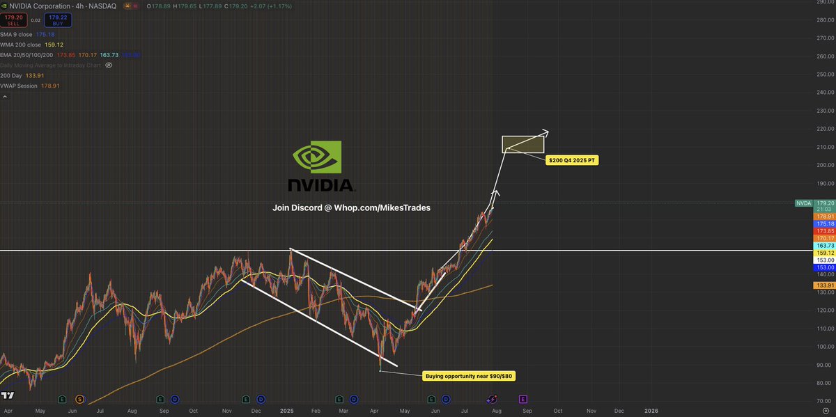
Task: Click the dividend D marker in March 2025
Action: pos(354,399)
